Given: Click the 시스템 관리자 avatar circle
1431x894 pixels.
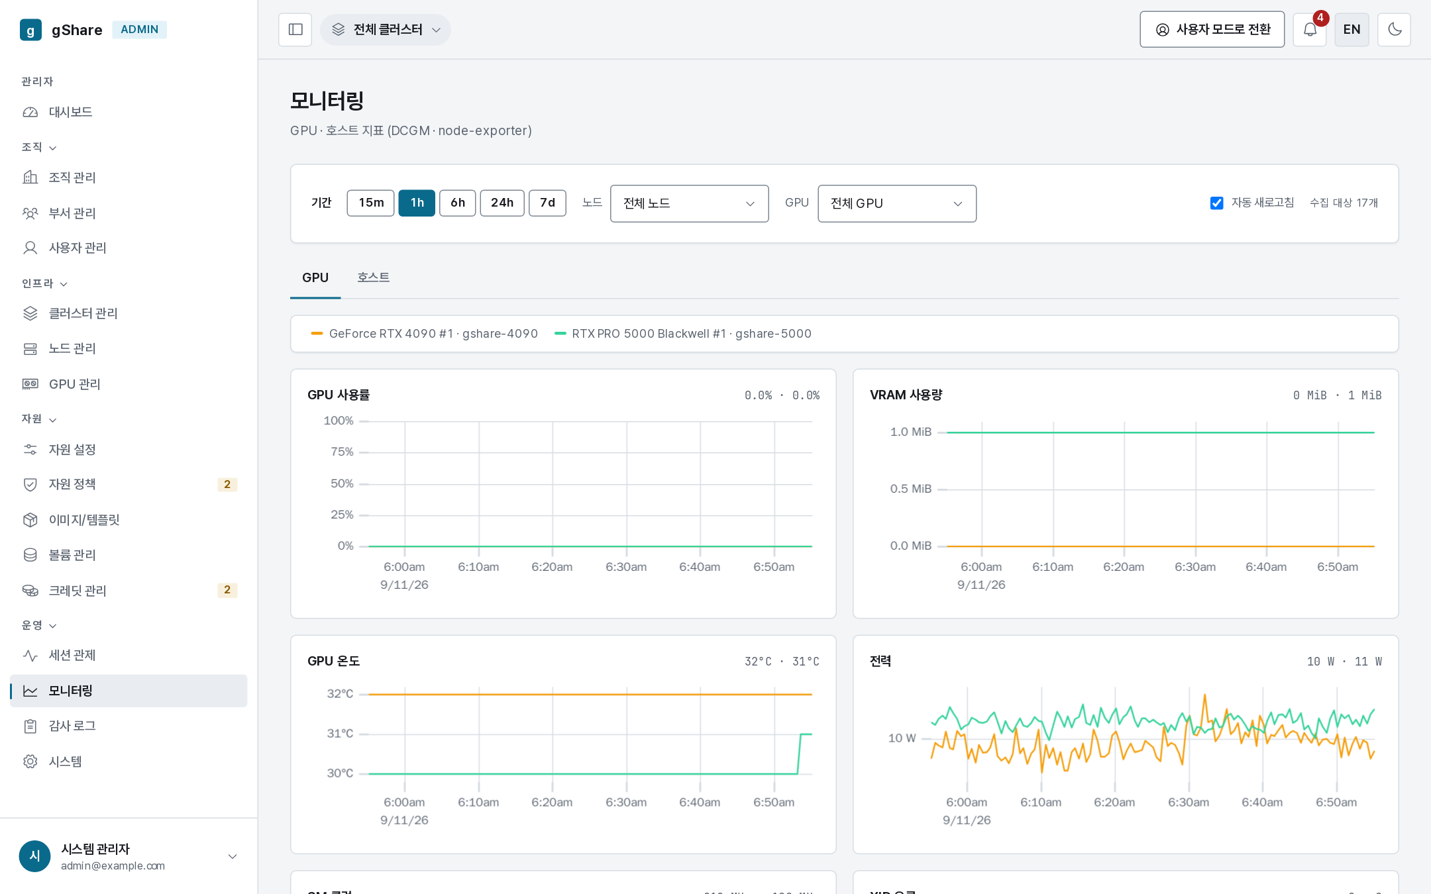Looking at the screenshot, I should pos(35,856).
